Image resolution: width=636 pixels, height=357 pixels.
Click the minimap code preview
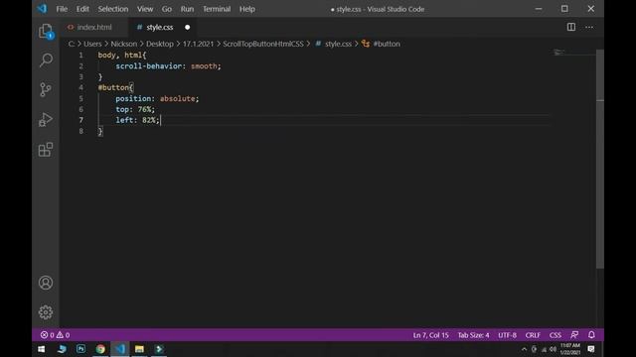[x=558, y=53]
